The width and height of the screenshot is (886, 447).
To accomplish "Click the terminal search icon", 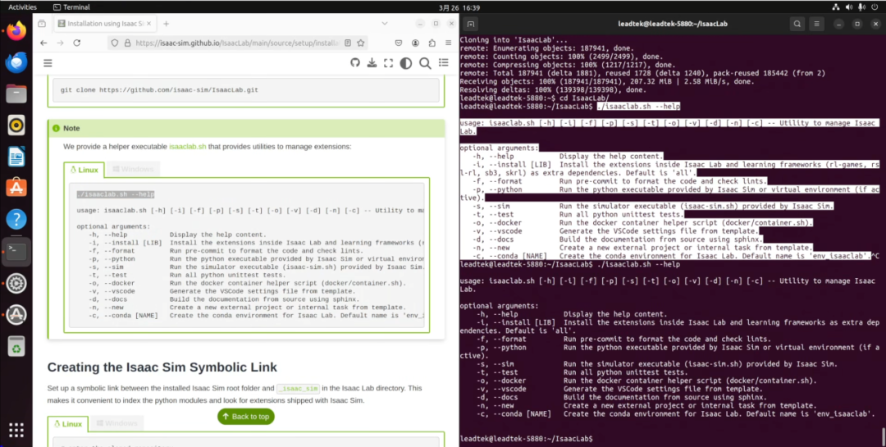I will pos(797,24).
